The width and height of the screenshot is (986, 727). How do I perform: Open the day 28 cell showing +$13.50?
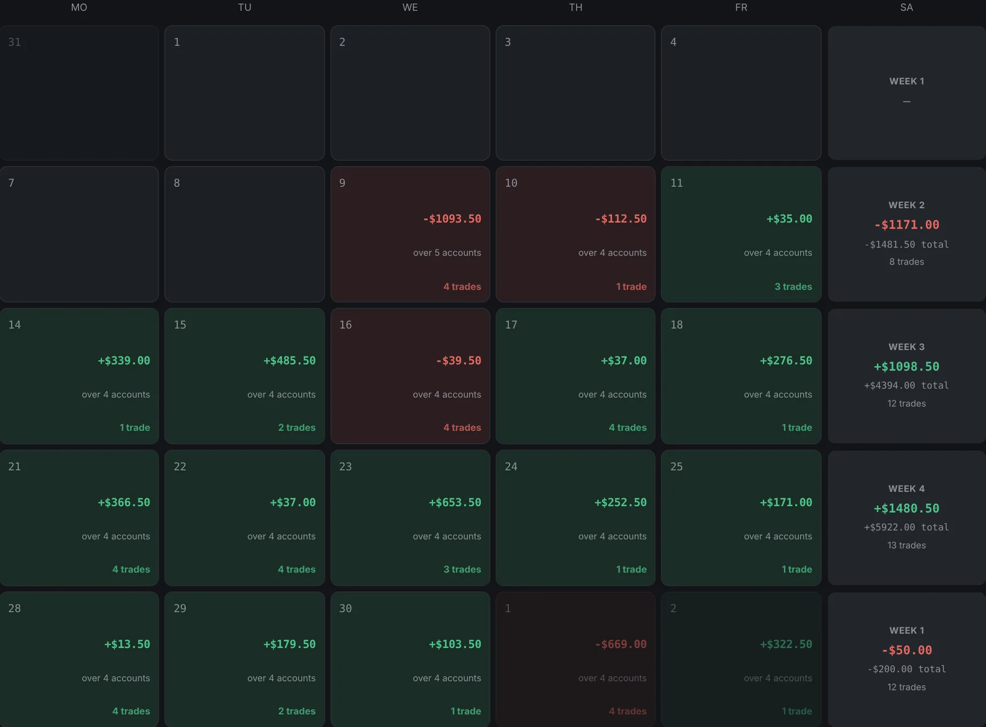tap(79, 660)
